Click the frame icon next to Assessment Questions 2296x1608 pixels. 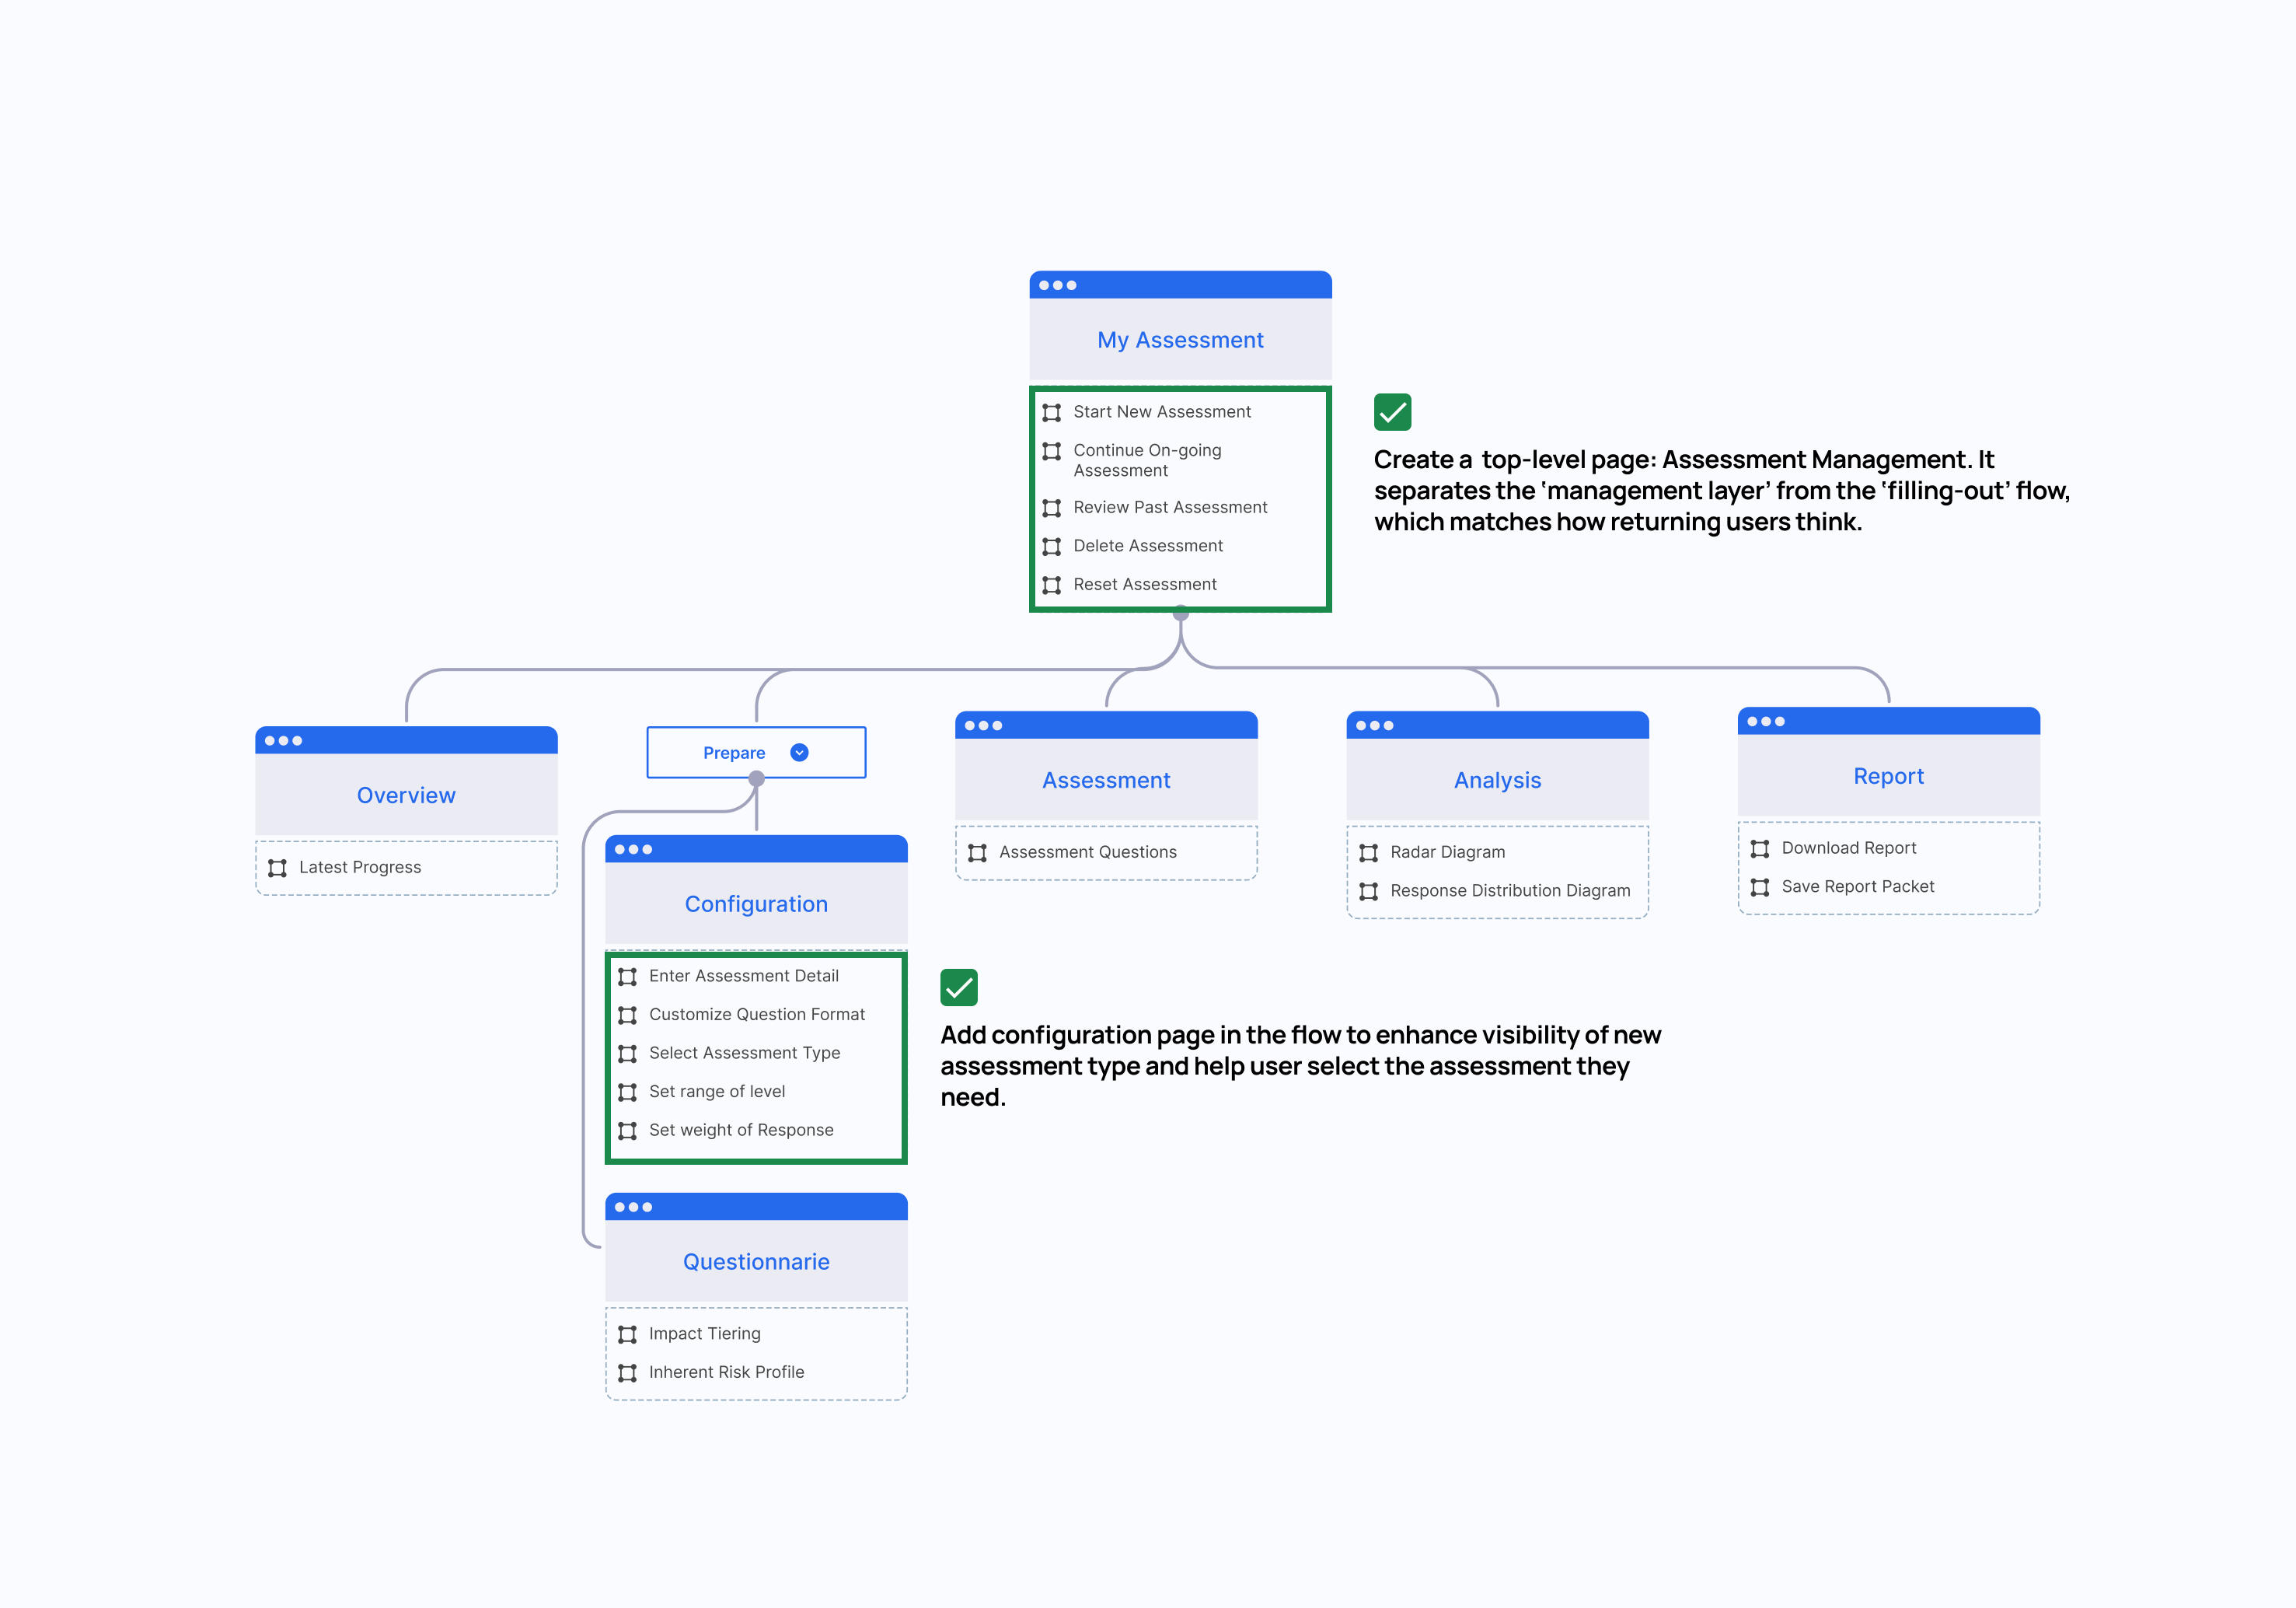(977, 852)
